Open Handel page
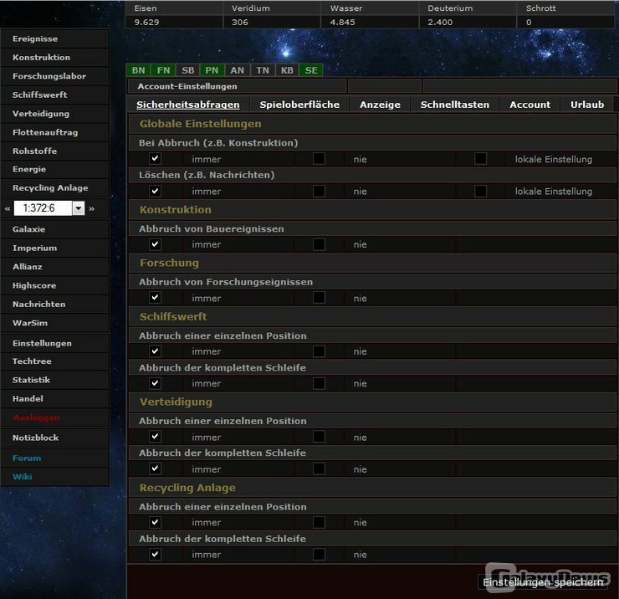Screen dimensions: 619x599 (55, 398)
